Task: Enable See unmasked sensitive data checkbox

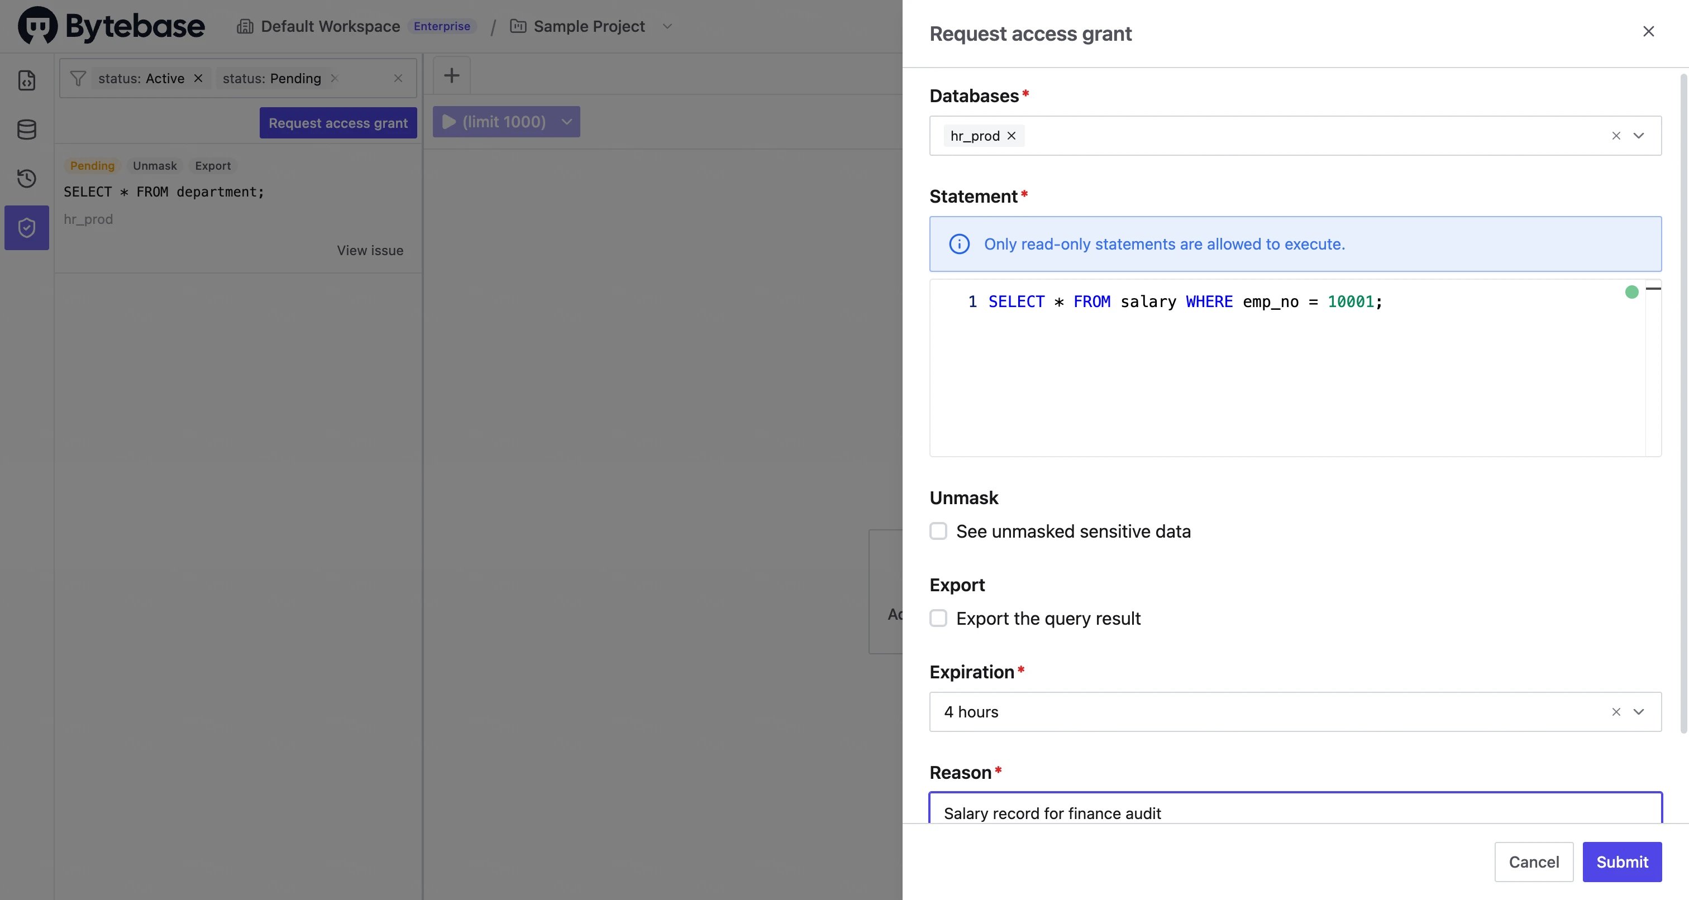Action: pos(938,531)
